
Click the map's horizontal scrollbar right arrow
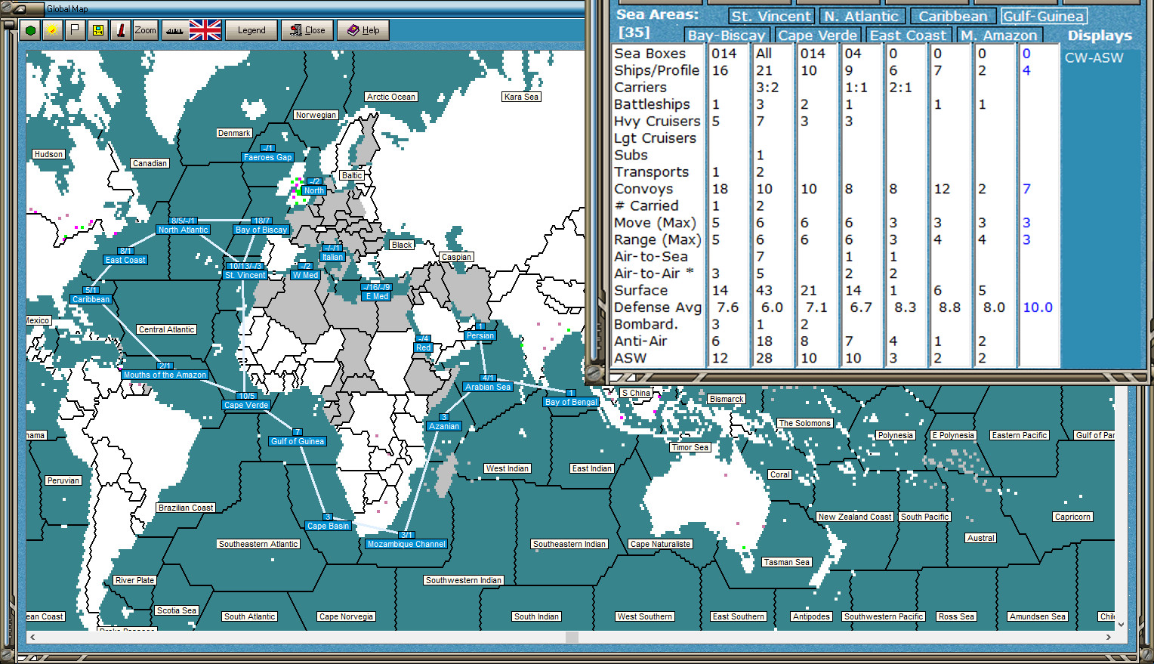(1108, 637)
